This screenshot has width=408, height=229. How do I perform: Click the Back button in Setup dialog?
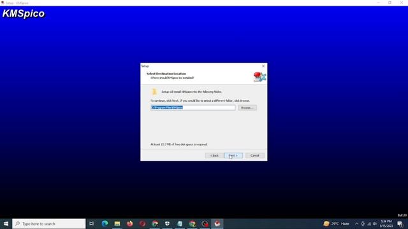coord(214,155)
